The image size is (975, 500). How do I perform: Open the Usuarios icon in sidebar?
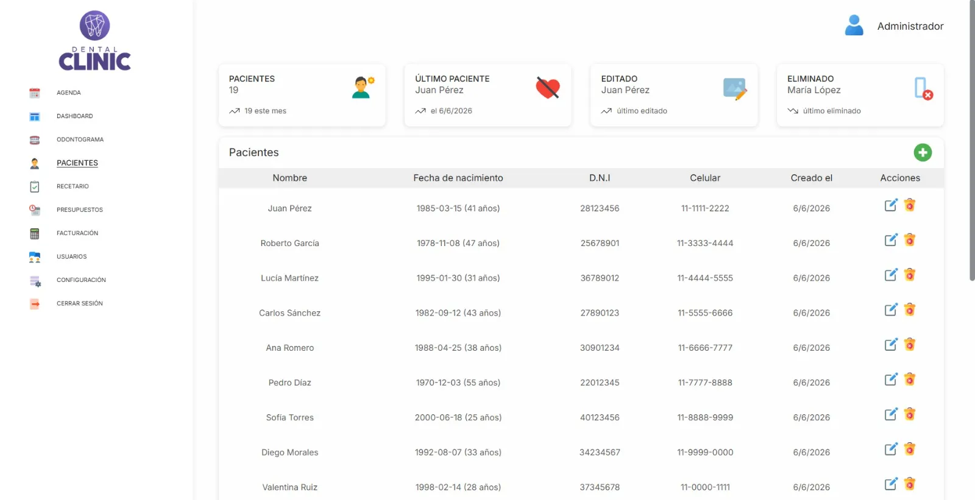click(x=35, y=257)
